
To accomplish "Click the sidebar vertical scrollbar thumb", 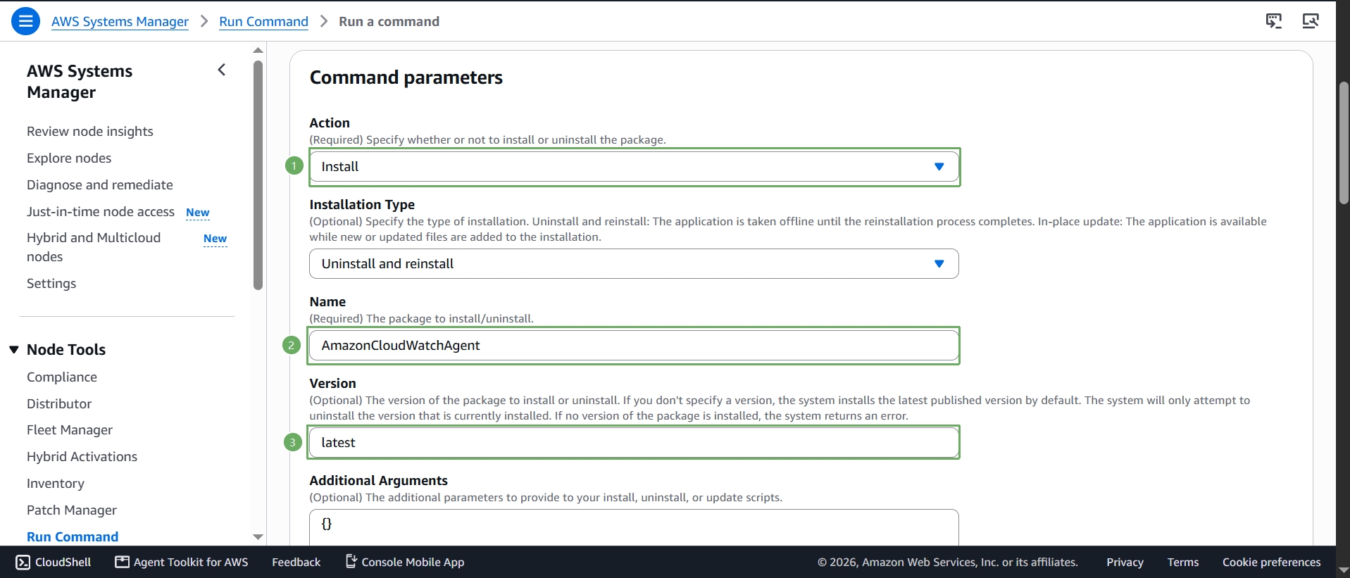I will pyautogui.click(x=258, y=175).
